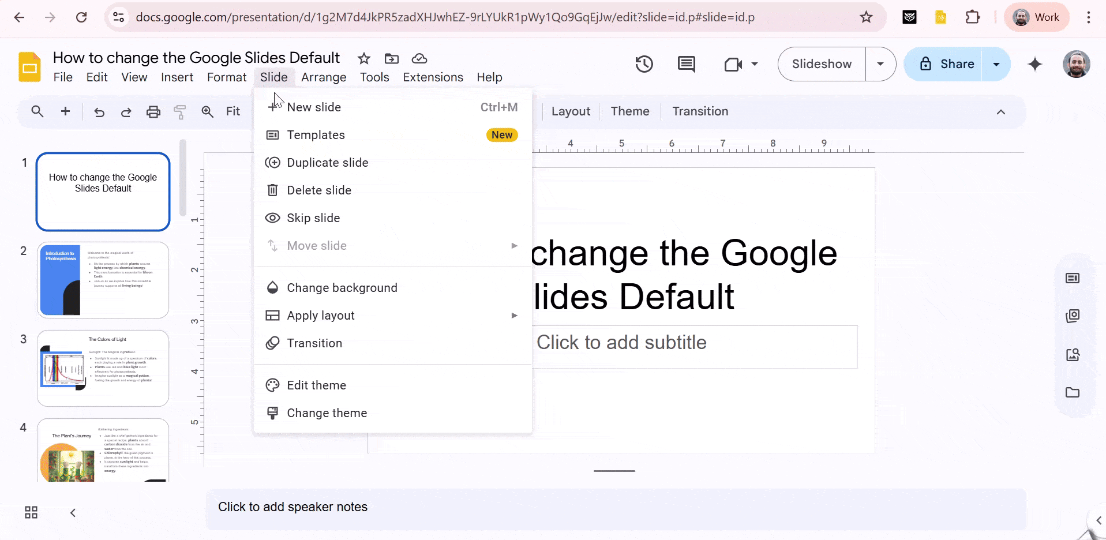Select the Print icon
Image resolution: width=1106 pixels, height=540 pixels.
153,111
